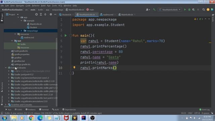Switch to IntelliJ IDEA in the taskbar
Image resolution: width=215 pixels, height=121 pixels.
pos(84,118)
